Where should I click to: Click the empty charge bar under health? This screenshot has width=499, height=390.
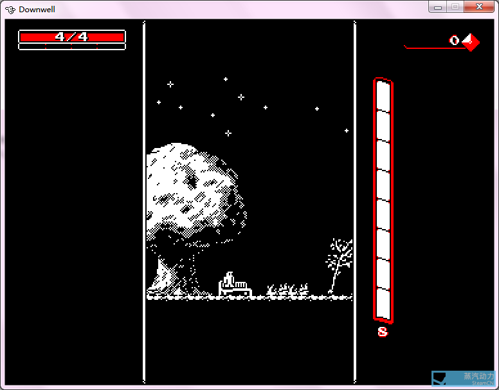click(x=72, y=46)
